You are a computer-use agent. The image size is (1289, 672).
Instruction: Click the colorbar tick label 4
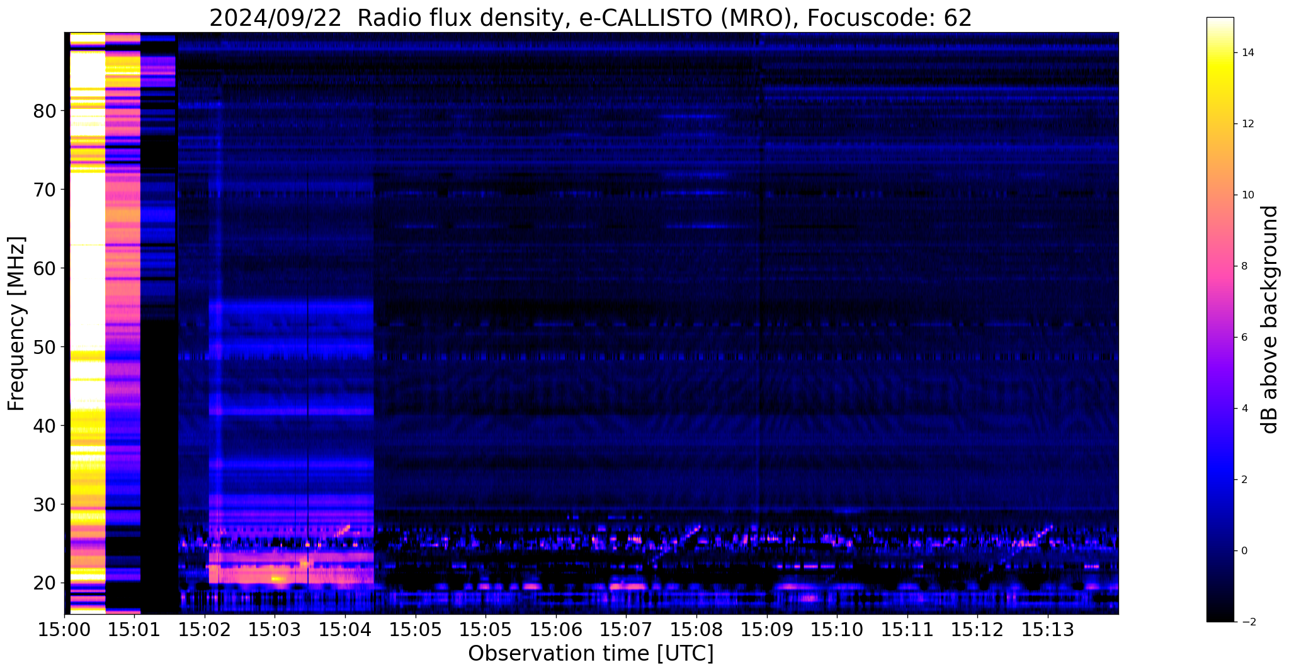[1243, 409]
